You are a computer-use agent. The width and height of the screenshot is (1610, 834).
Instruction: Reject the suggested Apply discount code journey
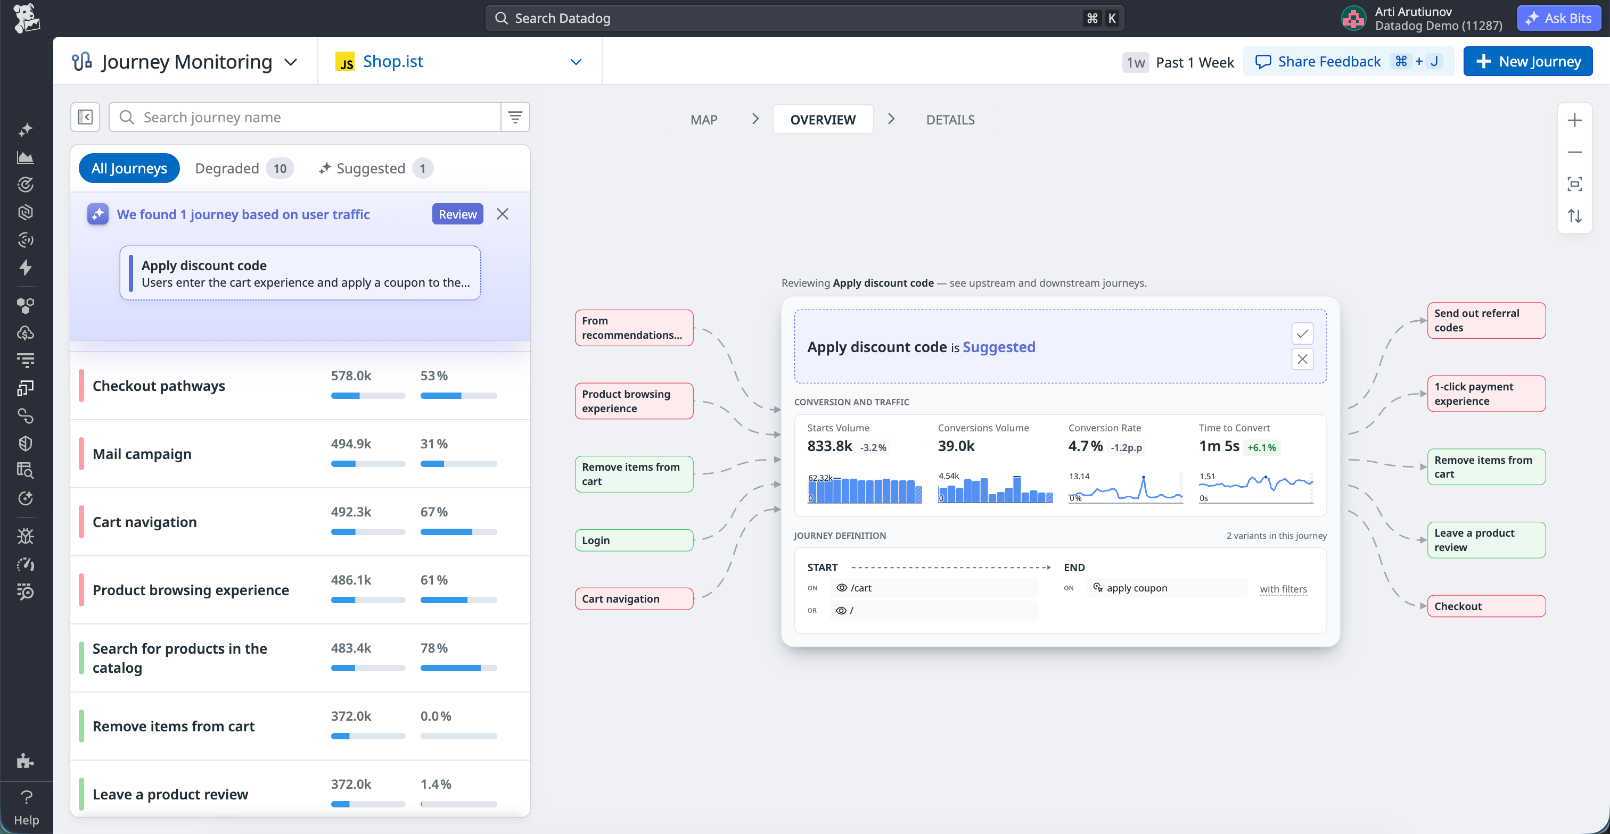[1302, 360]
